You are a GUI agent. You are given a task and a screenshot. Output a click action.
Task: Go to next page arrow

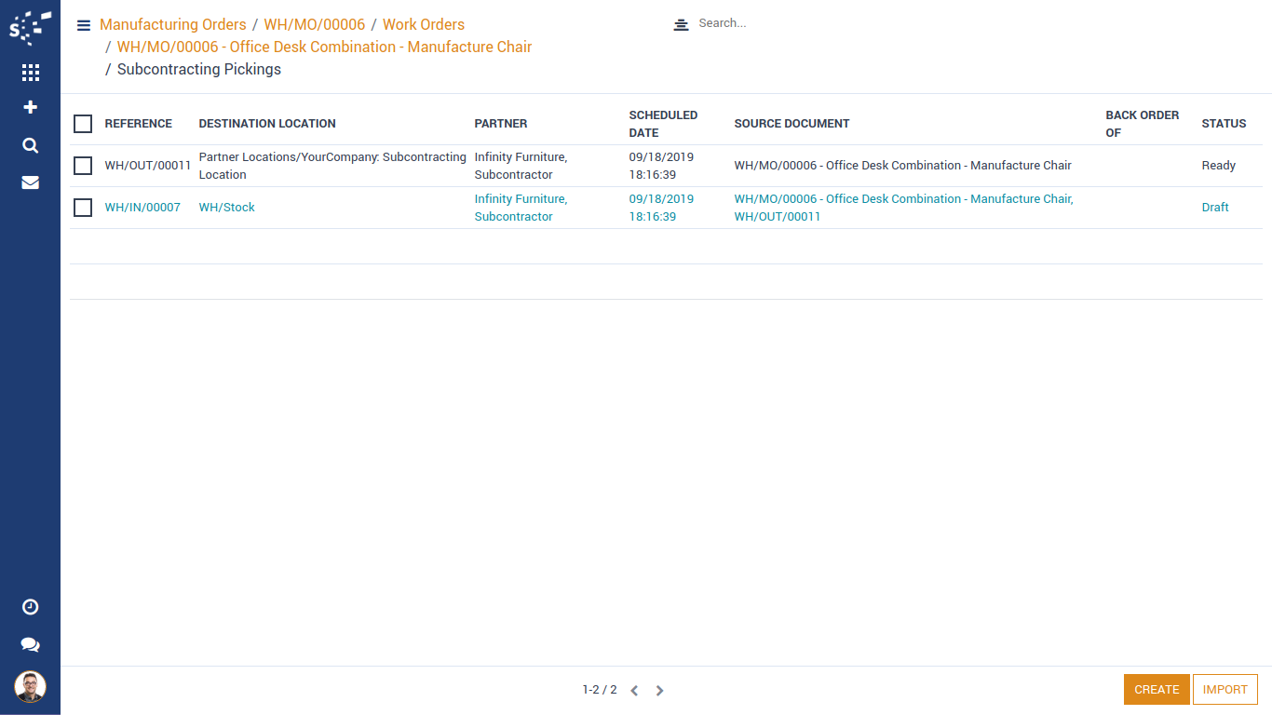click(x=659, y=691)
